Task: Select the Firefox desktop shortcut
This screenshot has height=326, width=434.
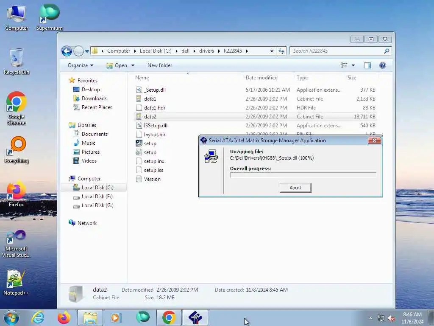Action: click(17, 194)
